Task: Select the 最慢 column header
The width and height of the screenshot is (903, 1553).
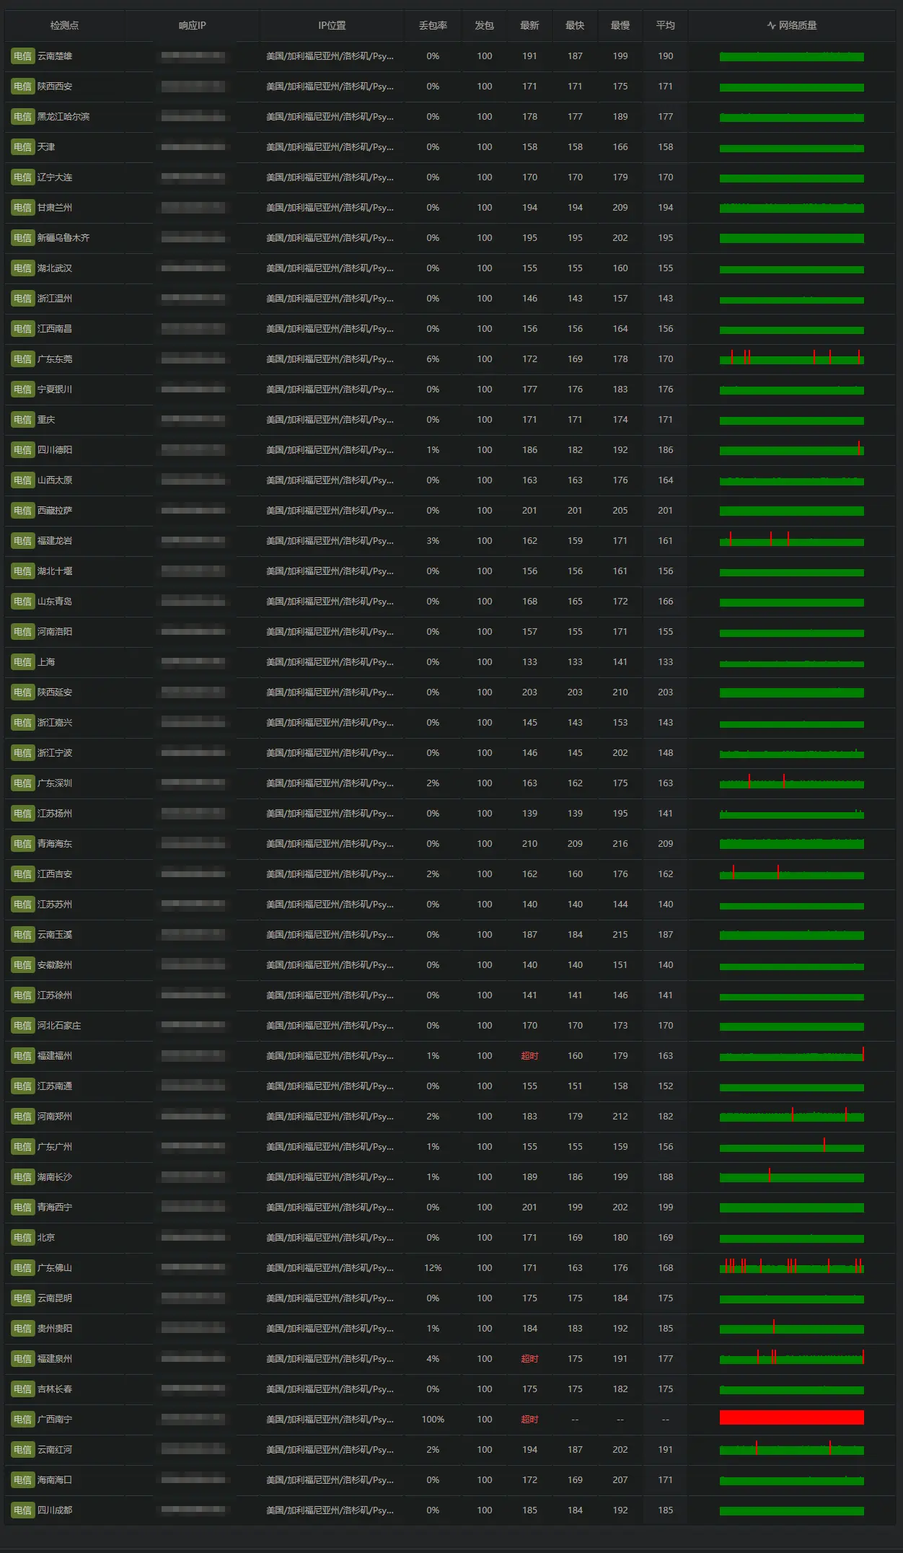Action: [x=620, y=25]
